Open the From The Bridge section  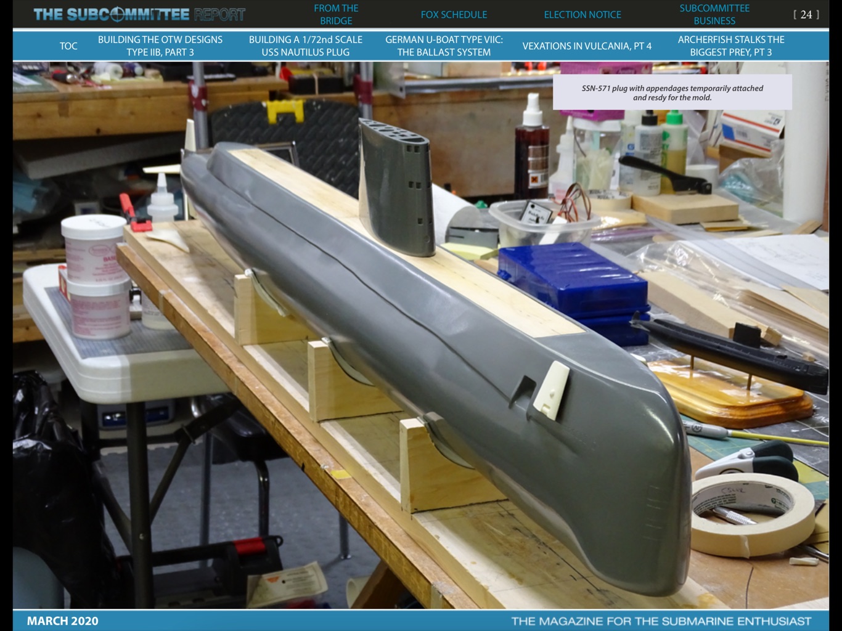[x=336, y=14]
